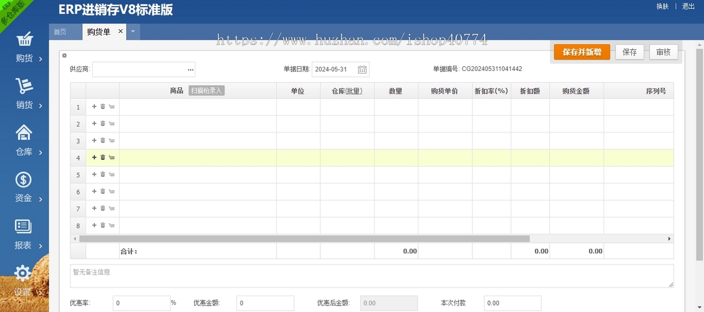Click the 仓库(批量) column header

click(x=347, y=91)
